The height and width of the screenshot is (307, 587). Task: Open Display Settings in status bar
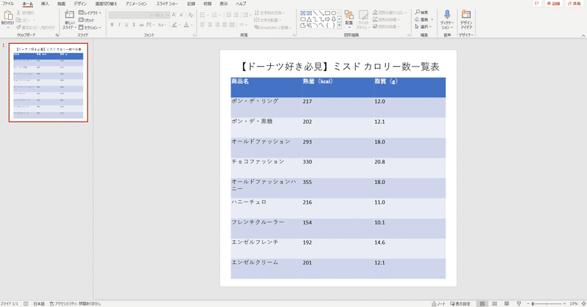click(x=461, y=303)
